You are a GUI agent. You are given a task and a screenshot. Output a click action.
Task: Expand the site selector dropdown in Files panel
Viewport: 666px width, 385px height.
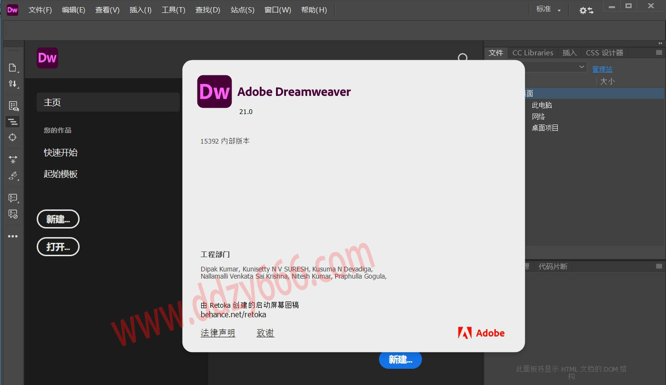point(582,67)
